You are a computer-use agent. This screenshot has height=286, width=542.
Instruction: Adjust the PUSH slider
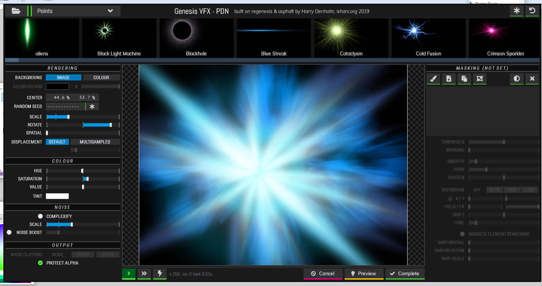(504, 169)
